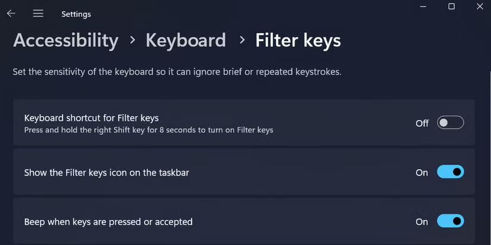Click the chevron before Filter keys
Viewport: 491px width, 245px height.
[x=242, y=40]
